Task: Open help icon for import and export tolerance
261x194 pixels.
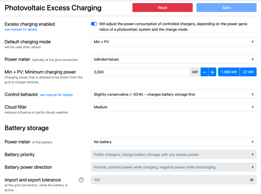Action: tap(81, 180)
